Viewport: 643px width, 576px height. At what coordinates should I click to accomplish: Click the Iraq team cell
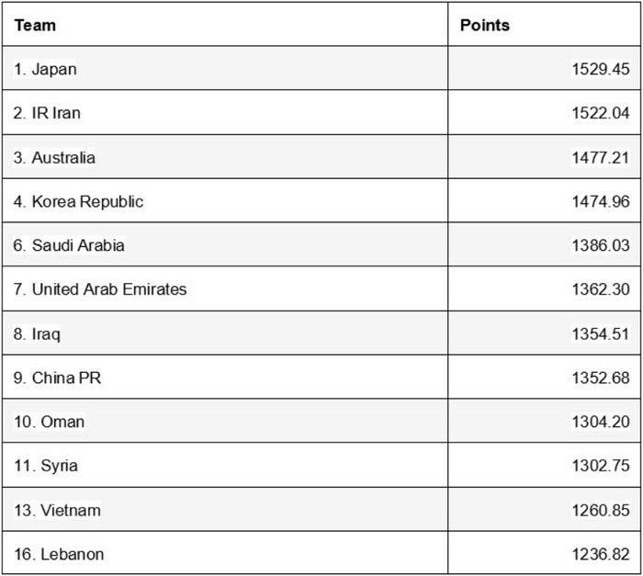(x=37, y=333)
